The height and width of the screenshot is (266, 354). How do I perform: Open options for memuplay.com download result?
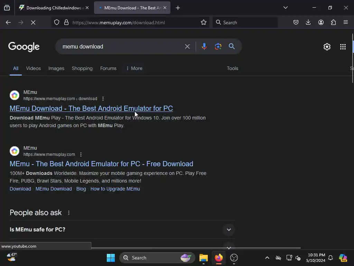click(103, 99)
